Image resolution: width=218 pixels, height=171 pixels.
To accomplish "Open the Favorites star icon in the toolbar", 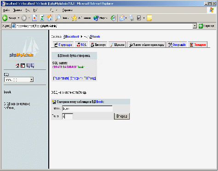I will 74,18.
